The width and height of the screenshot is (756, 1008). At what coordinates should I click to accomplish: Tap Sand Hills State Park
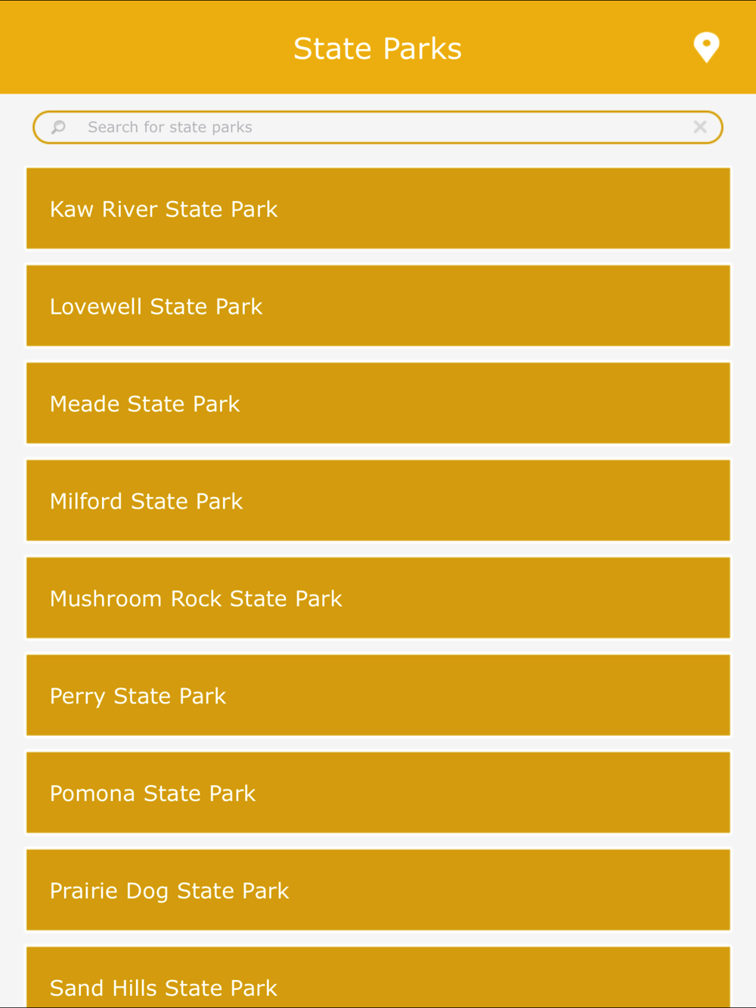click(x=378, y=981)
